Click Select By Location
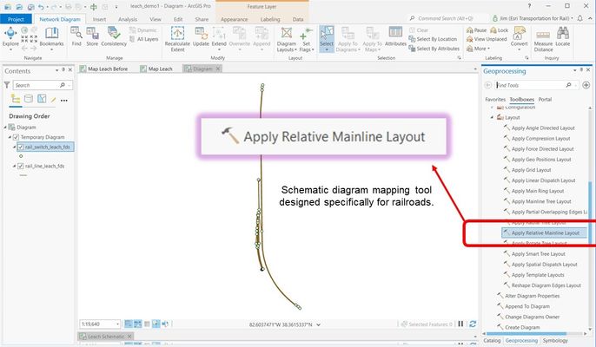Image resolution: width=596 pixels, height=347 pixels. click(x=433, y=39)
